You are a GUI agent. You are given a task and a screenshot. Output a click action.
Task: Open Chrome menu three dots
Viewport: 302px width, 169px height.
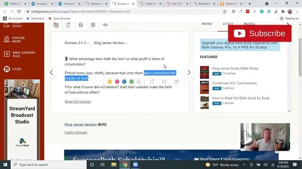[x=297, y=11]
